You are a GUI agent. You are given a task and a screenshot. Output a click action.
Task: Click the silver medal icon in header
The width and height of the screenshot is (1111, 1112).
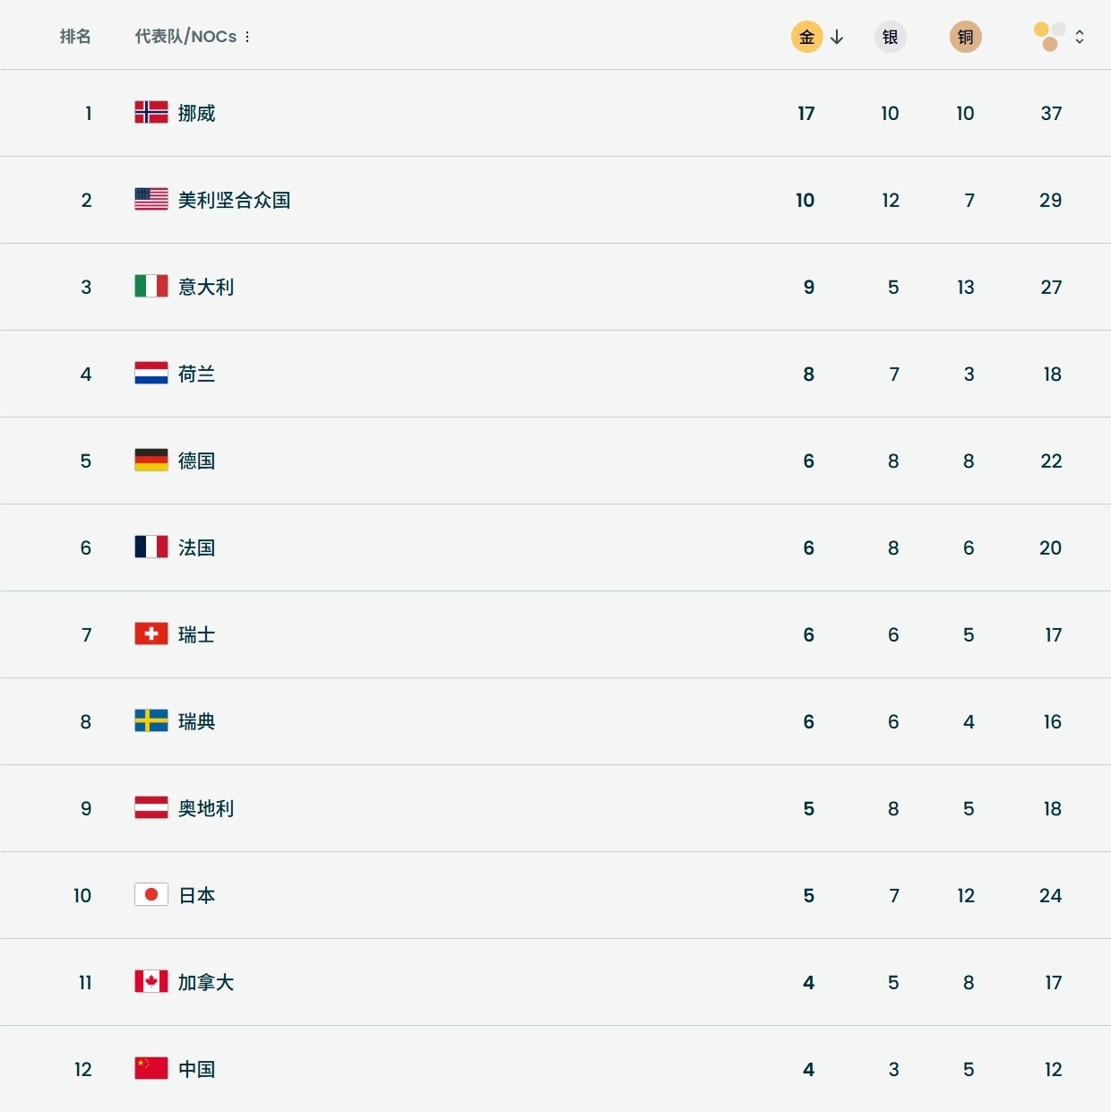click(x=890, y=37)
